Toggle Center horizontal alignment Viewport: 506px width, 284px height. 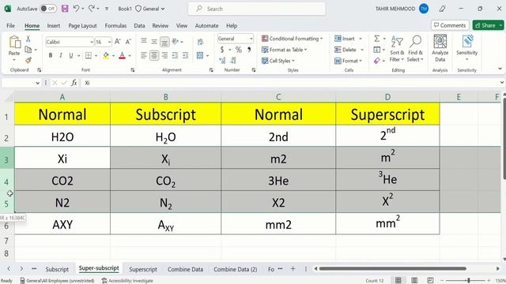(x=154, y=55)
